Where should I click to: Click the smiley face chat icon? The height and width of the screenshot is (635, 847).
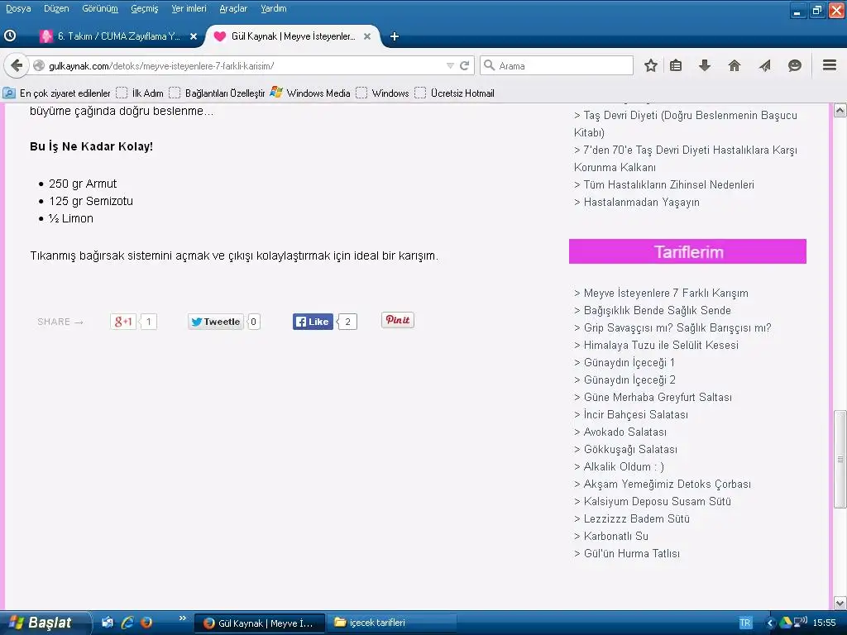coord(795,66)
